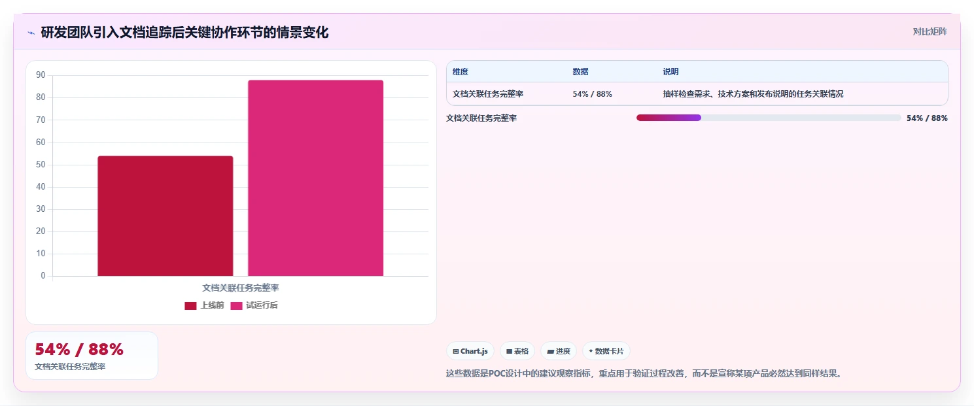
Task: Click the 54% / 88% value beside the progress bar
Action: 927,118
